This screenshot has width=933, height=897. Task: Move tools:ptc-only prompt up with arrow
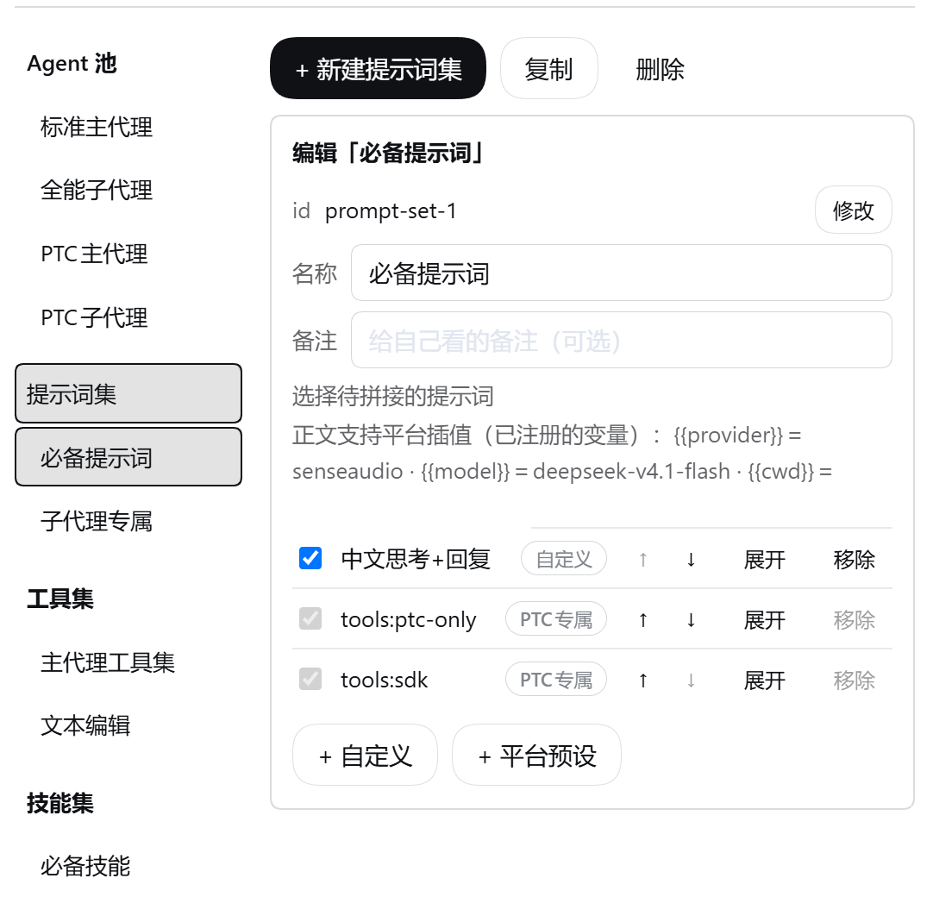click(643, 620)
